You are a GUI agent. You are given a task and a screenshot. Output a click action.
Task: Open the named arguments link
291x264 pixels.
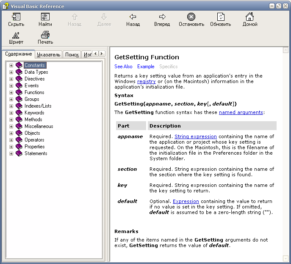point(241,112)
